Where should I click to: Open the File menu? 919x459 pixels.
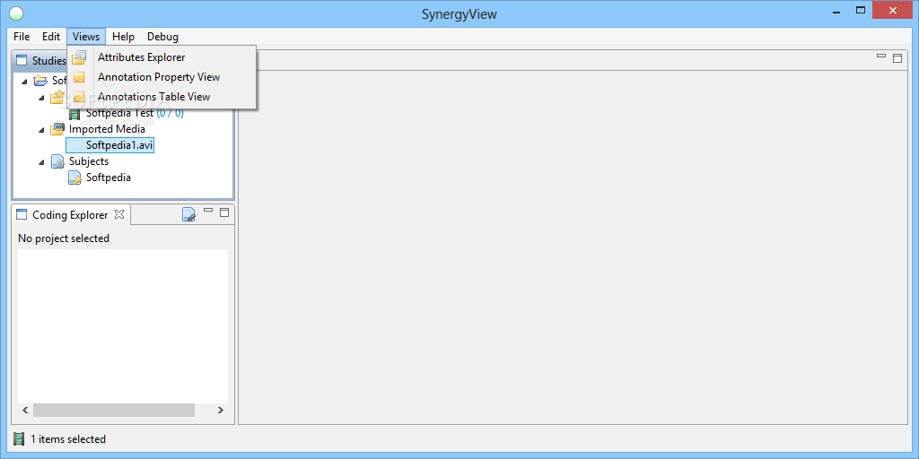pyautogui.click(x=22, y=36)
